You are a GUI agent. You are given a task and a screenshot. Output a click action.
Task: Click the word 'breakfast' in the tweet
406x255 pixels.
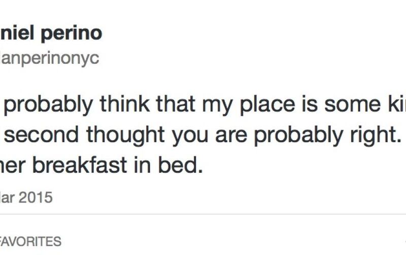tap(80, 164)
